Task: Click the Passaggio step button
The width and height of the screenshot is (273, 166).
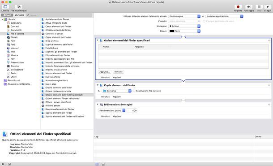Action: (x=249, y=7)
